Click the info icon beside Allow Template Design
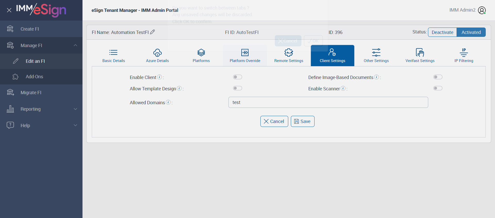Viewport: 495px width, 218px height. coord(179,88)
